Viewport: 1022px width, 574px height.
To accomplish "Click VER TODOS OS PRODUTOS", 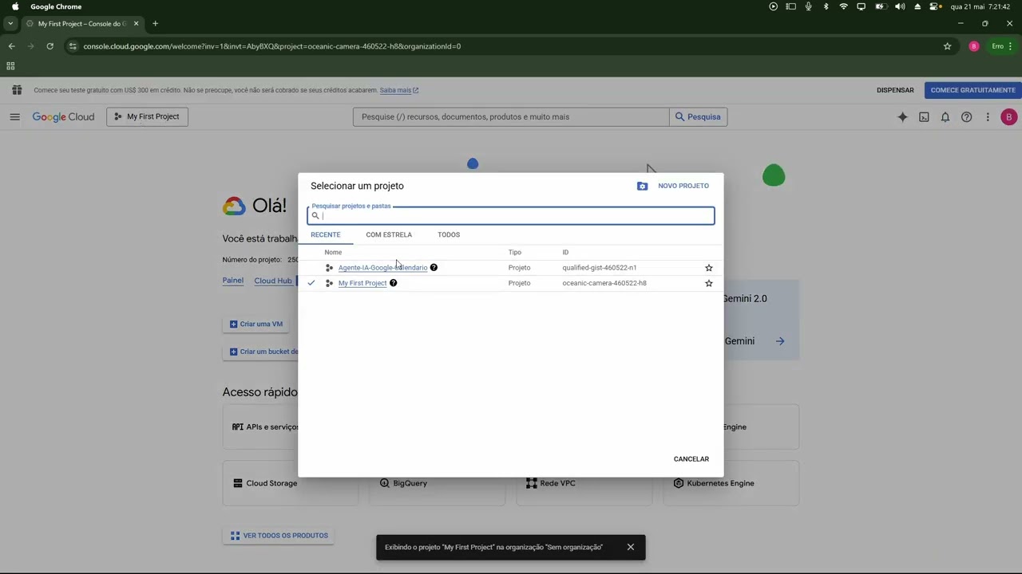I will pos(279,536).
